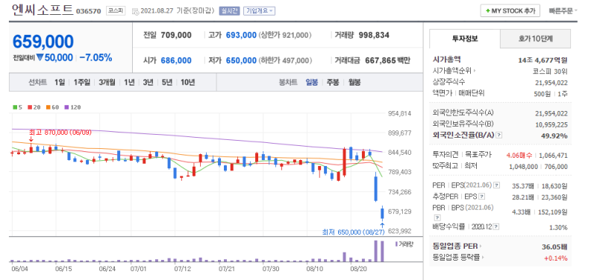Select the 5년 line chart period
Screen dimensions: 597x280
coord(166,82)
